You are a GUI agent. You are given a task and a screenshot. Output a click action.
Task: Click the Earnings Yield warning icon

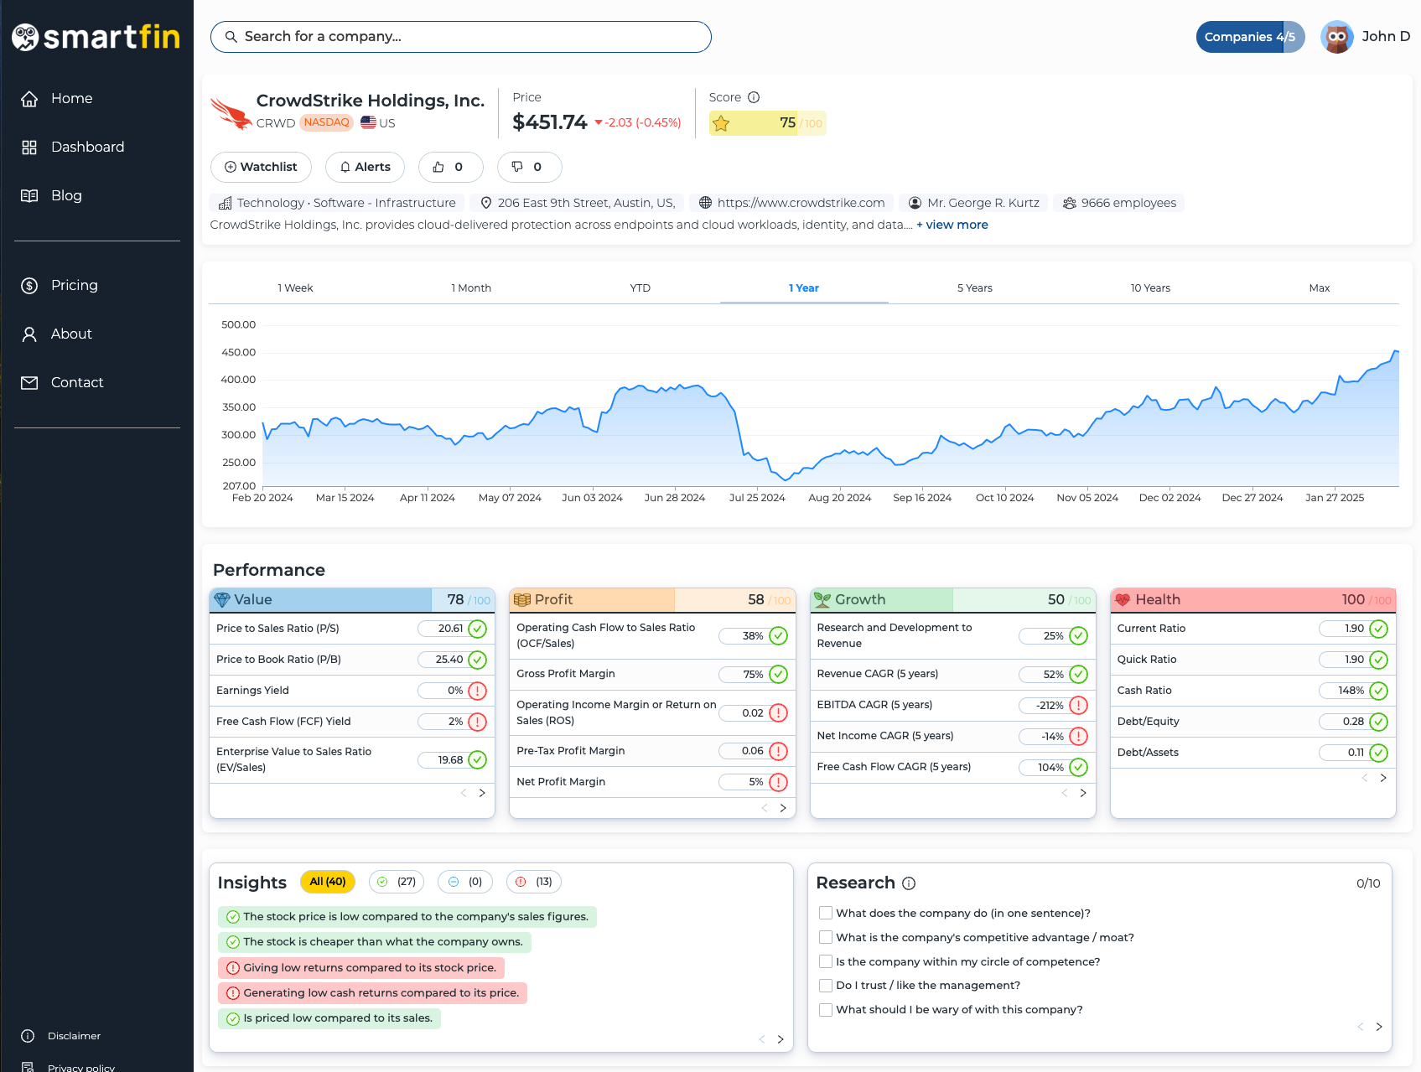pyautogui.click(x=477, y=691)
